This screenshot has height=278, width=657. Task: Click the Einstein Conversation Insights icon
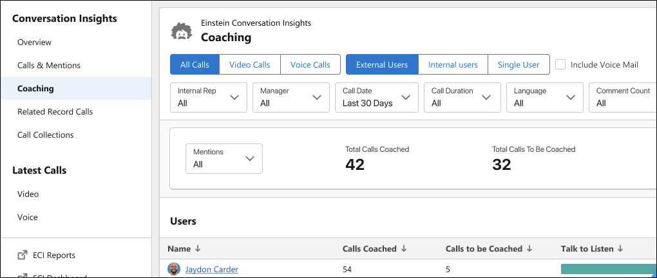(182, 30)
